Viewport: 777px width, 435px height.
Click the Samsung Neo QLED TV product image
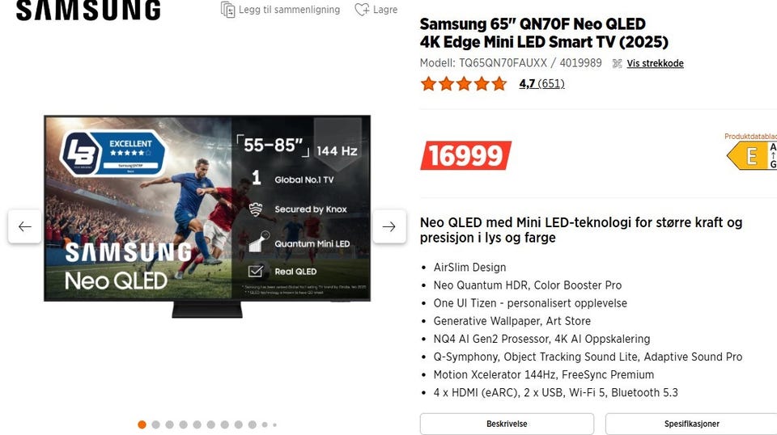pyautogui.click(x=207, y=216)
